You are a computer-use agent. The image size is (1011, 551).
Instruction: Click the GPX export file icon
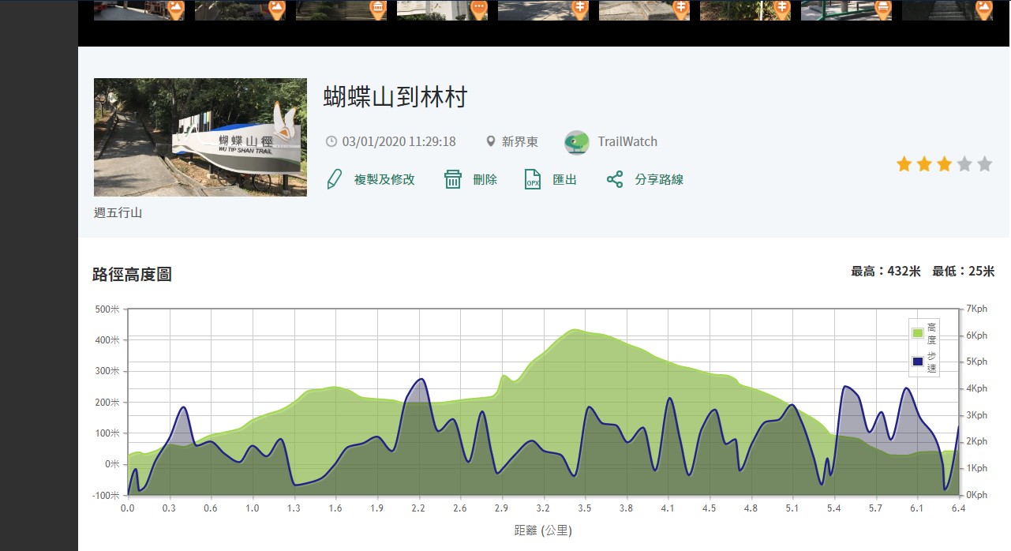[x=533, y=179]
